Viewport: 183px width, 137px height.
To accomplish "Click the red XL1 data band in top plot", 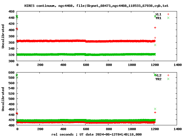I will (86, 41).
